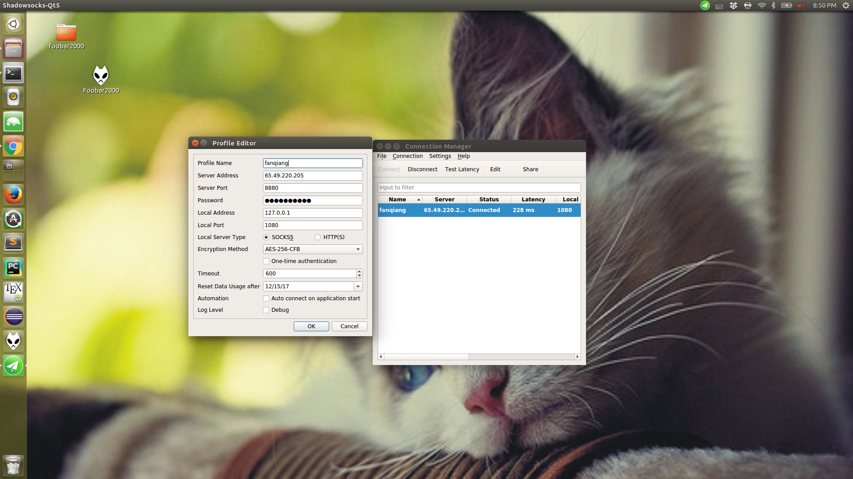Open system power gear menu
This screenshot has height=479, width=853.
tap(846, 5)
